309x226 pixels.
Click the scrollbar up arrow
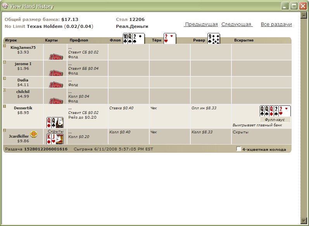[304, 16]
